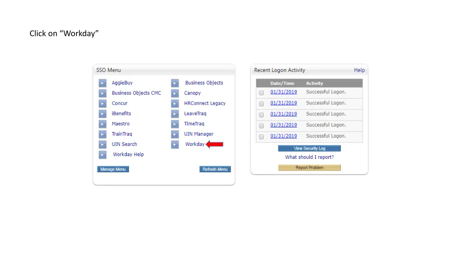472x266 pixels.
Task: Click the arrow icon beside Canopy
Action: 175,93
